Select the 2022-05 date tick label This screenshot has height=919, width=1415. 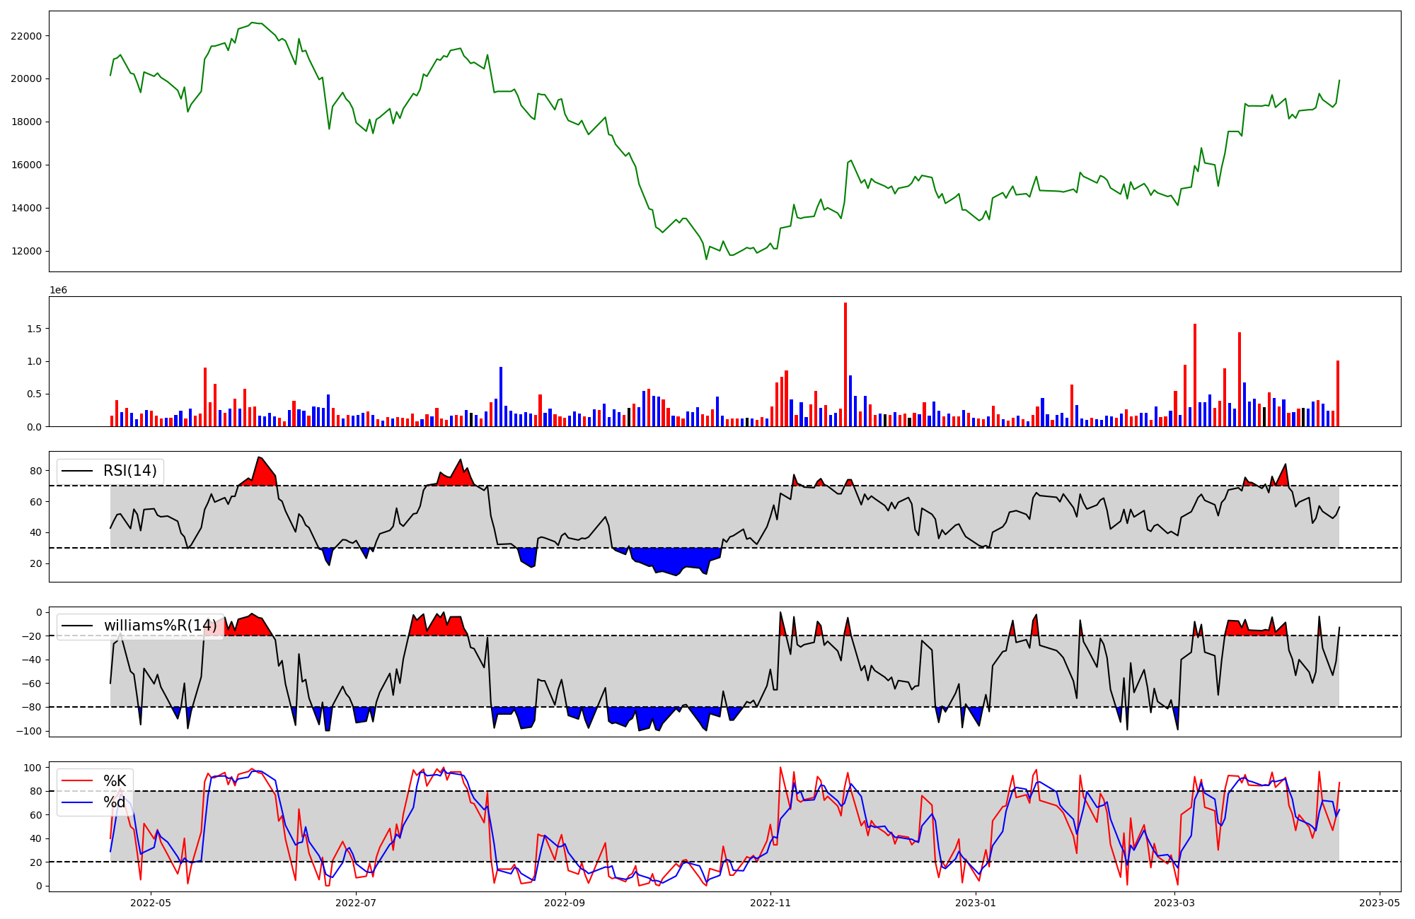click(151, 903)
